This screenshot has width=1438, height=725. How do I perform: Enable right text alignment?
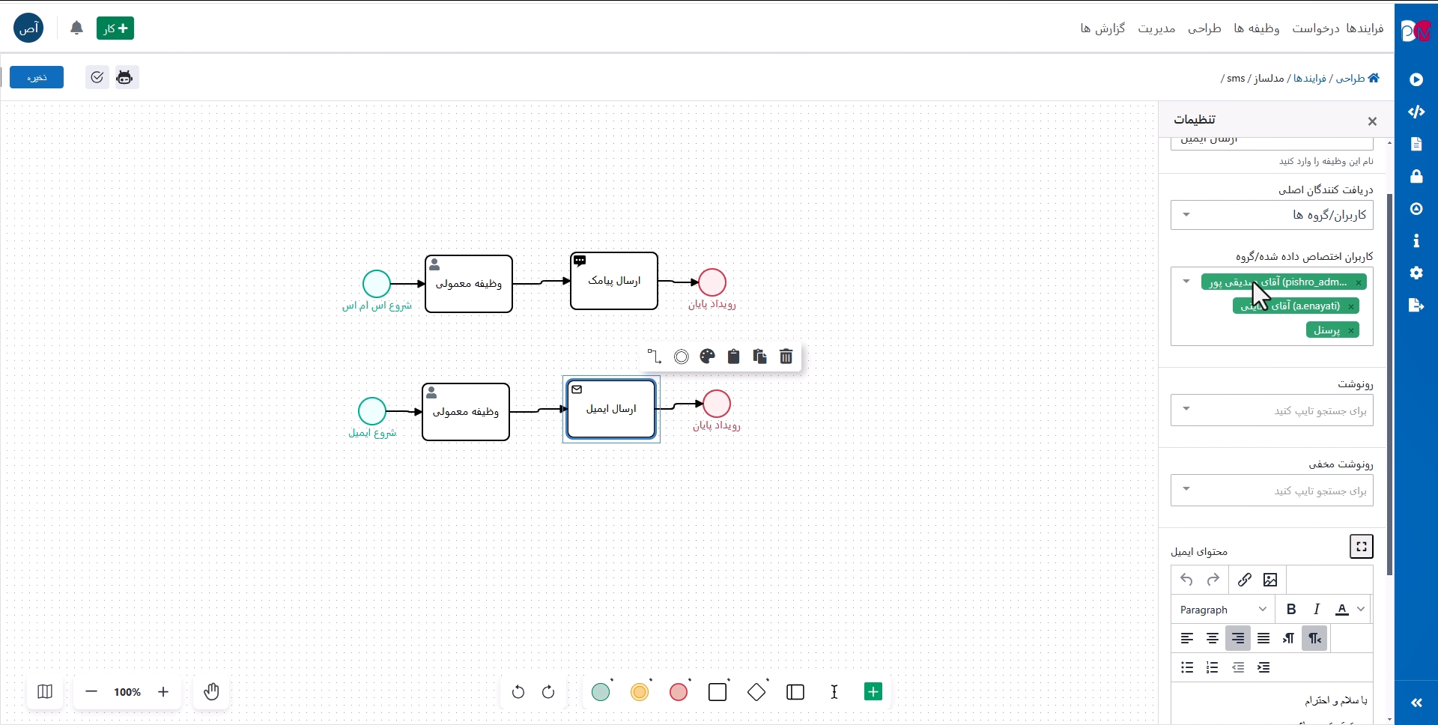tap(1238, 638)
